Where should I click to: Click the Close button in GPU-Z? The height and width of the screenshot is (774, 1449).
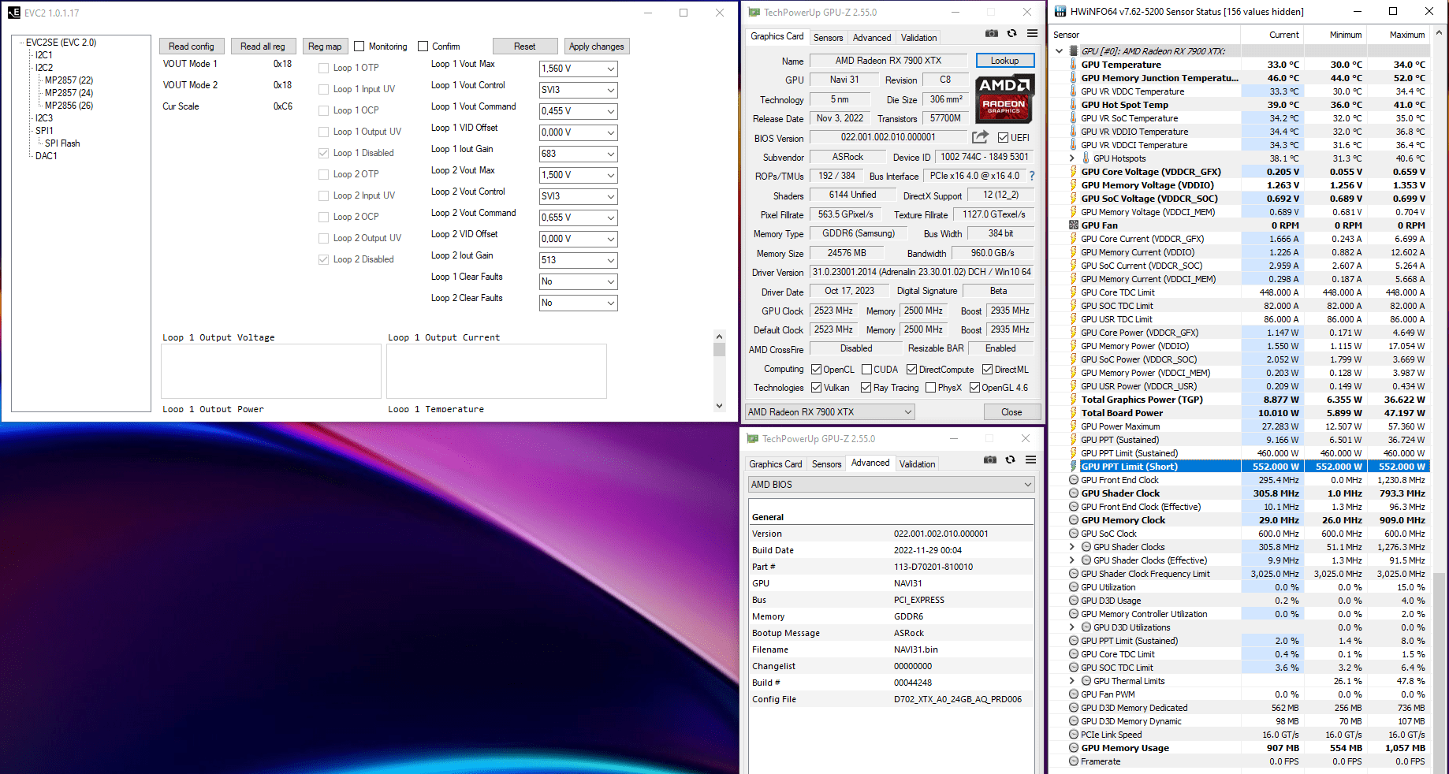pos(1011,412)
